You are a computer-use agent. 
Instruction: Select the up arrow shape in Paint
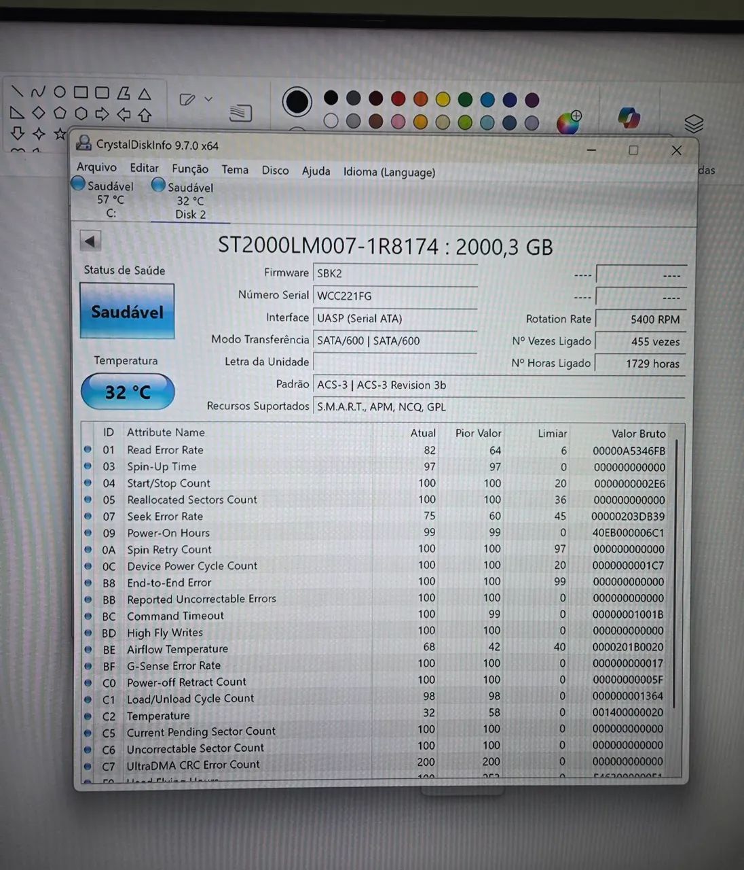145,115
